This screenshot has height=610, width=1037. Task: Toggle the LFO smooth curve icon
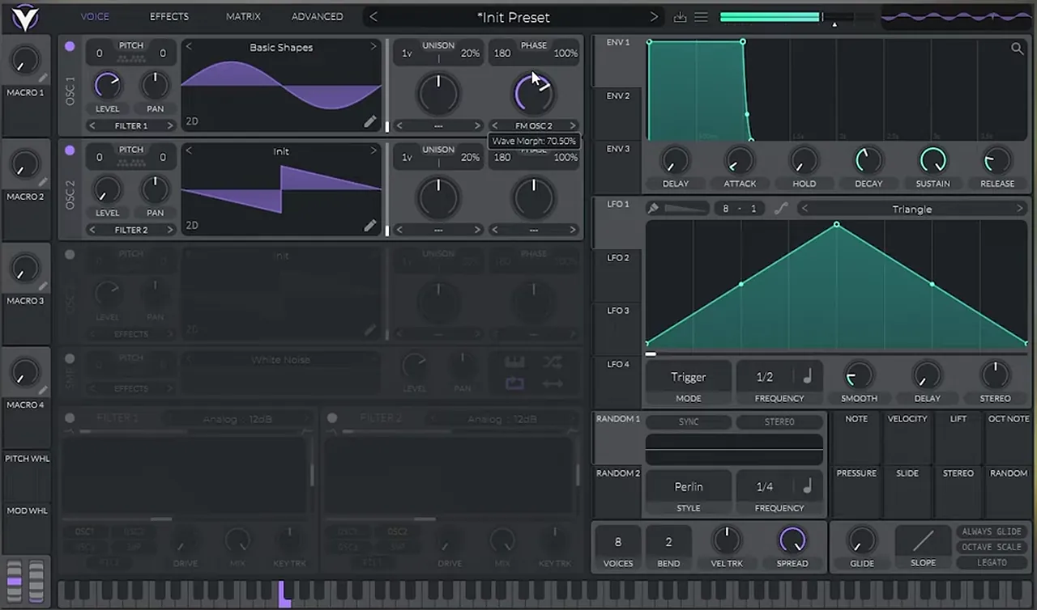(x=781, y=209)
